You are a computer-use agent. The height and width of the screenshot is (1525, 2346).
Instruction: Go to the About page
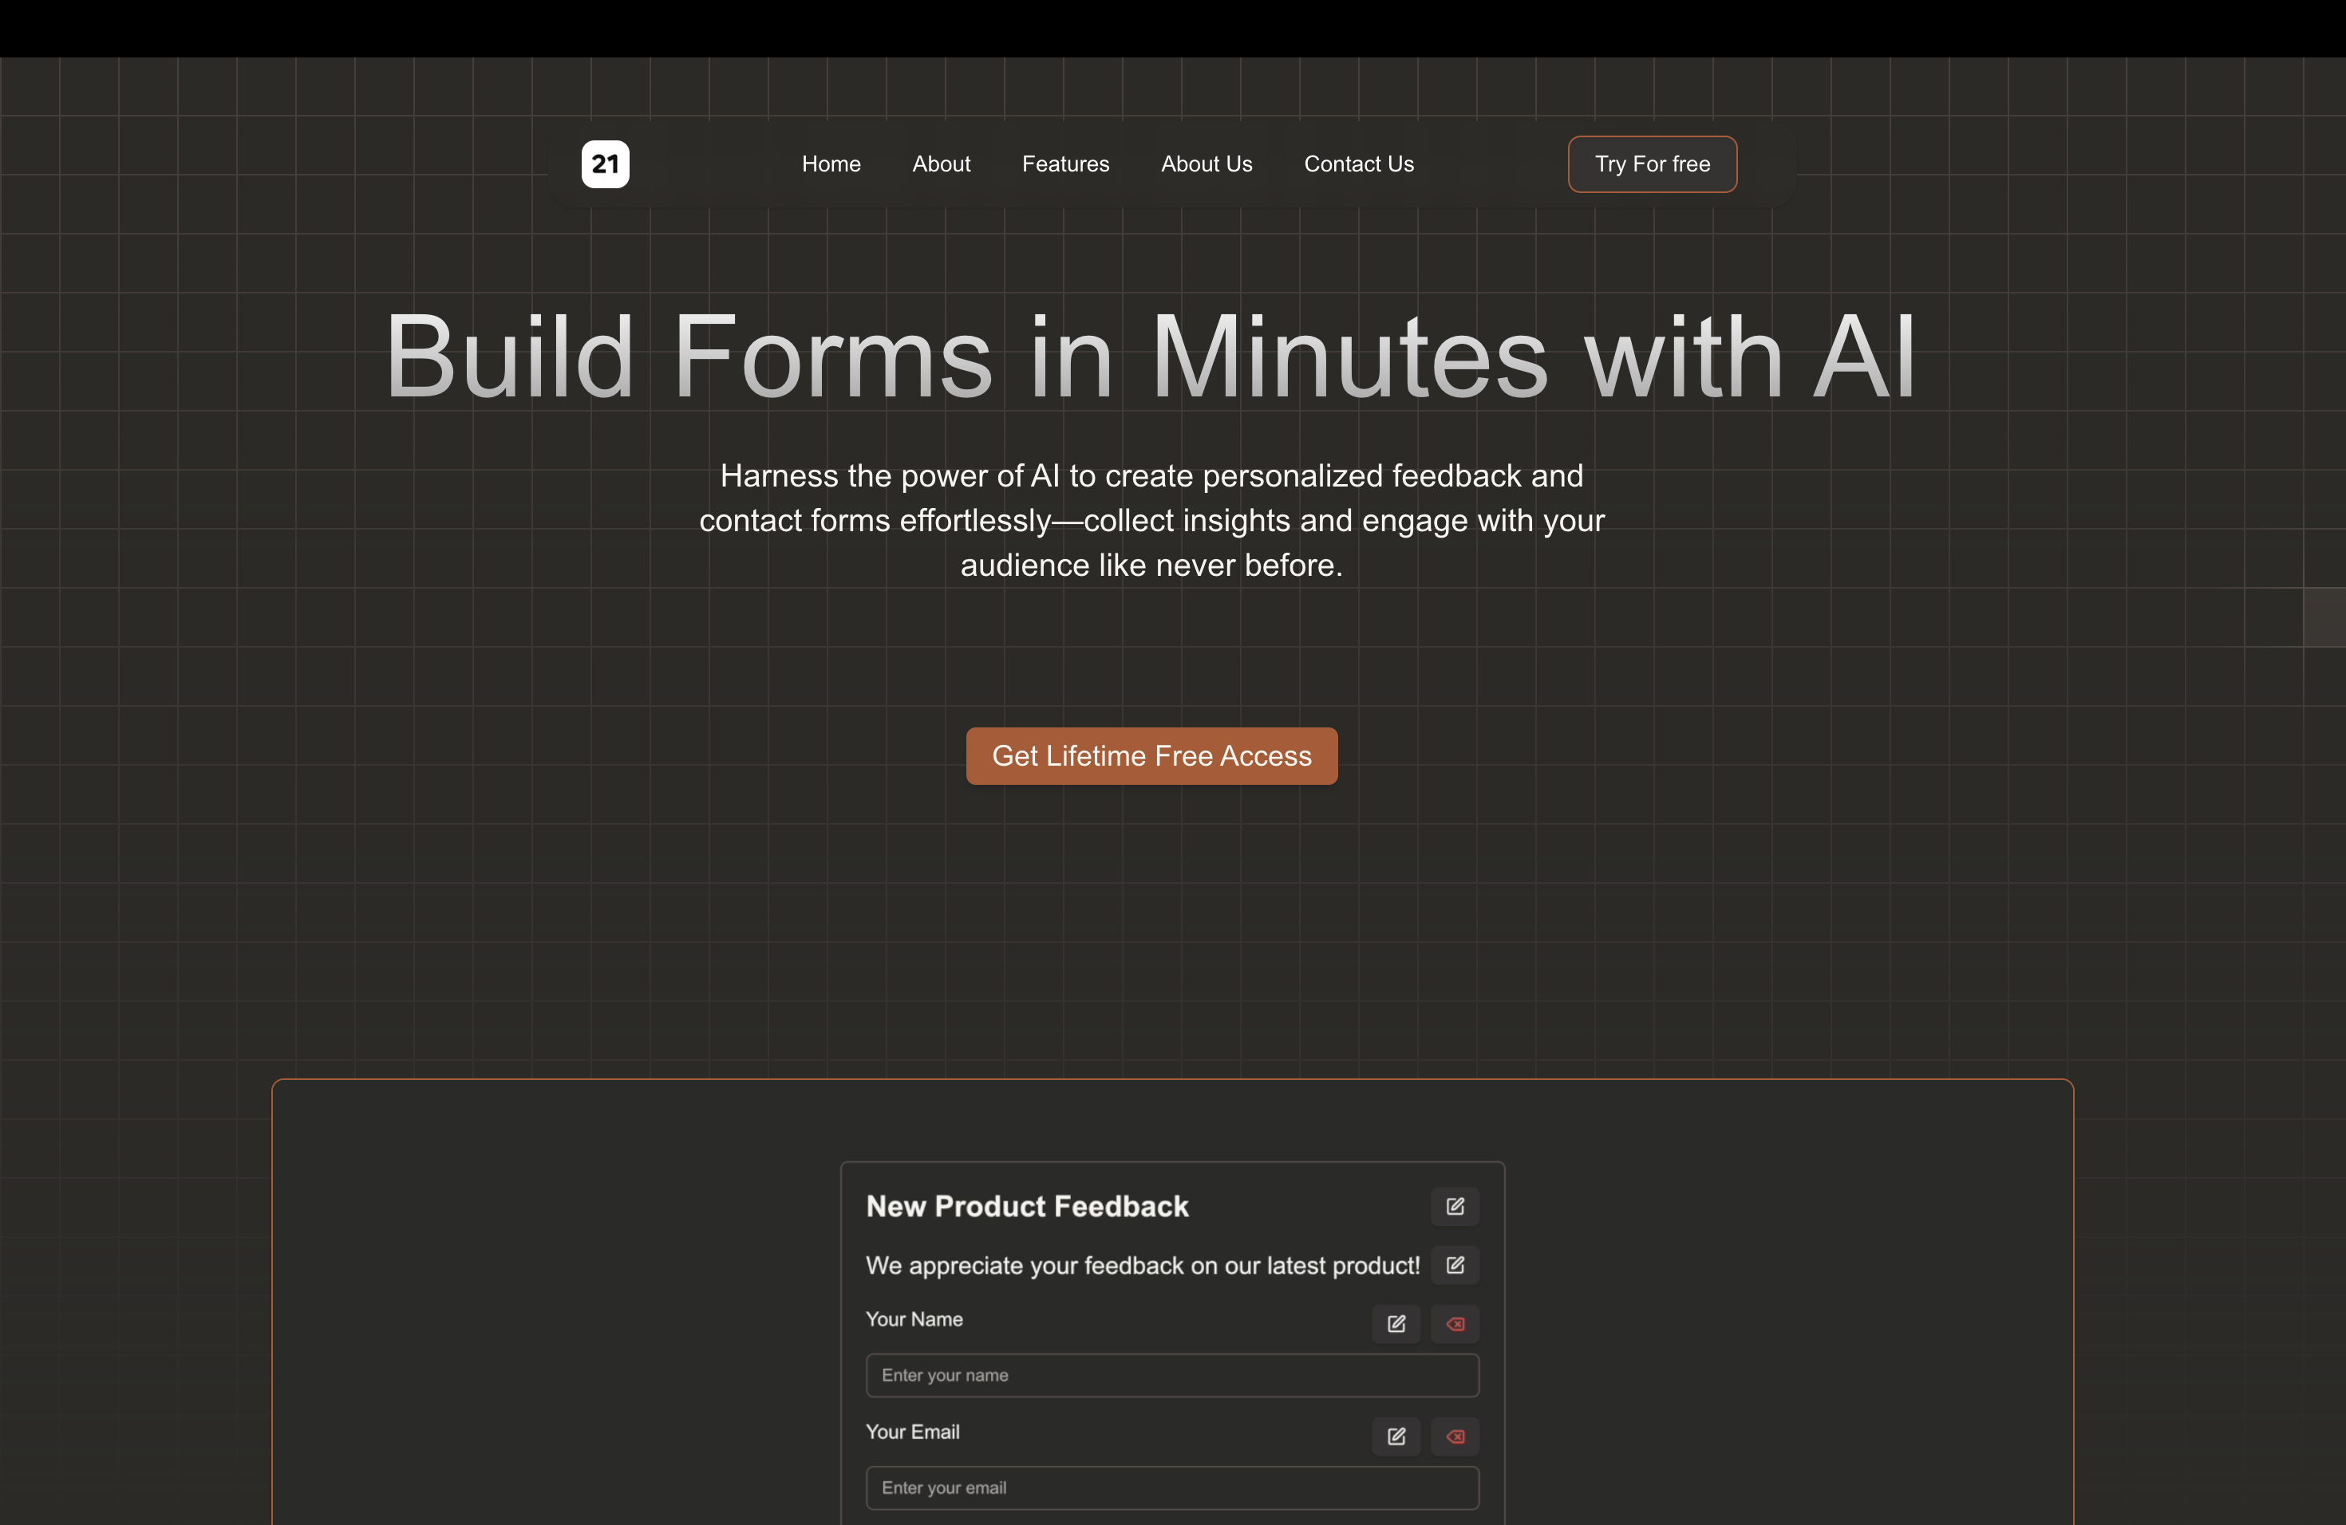pyautogui.click(x=940, y=164)
